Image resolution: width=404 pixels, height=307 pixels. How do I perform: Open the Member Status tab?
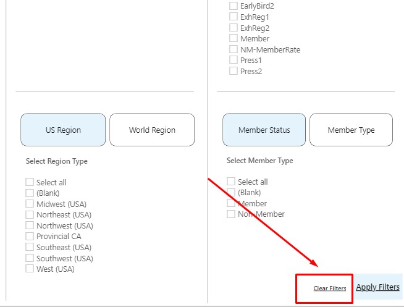[264, 130]
